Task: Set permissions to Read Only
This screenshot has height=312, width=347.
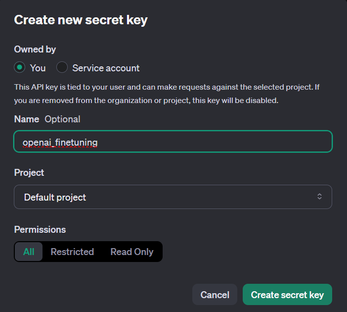Action: (x=132, y=252)
